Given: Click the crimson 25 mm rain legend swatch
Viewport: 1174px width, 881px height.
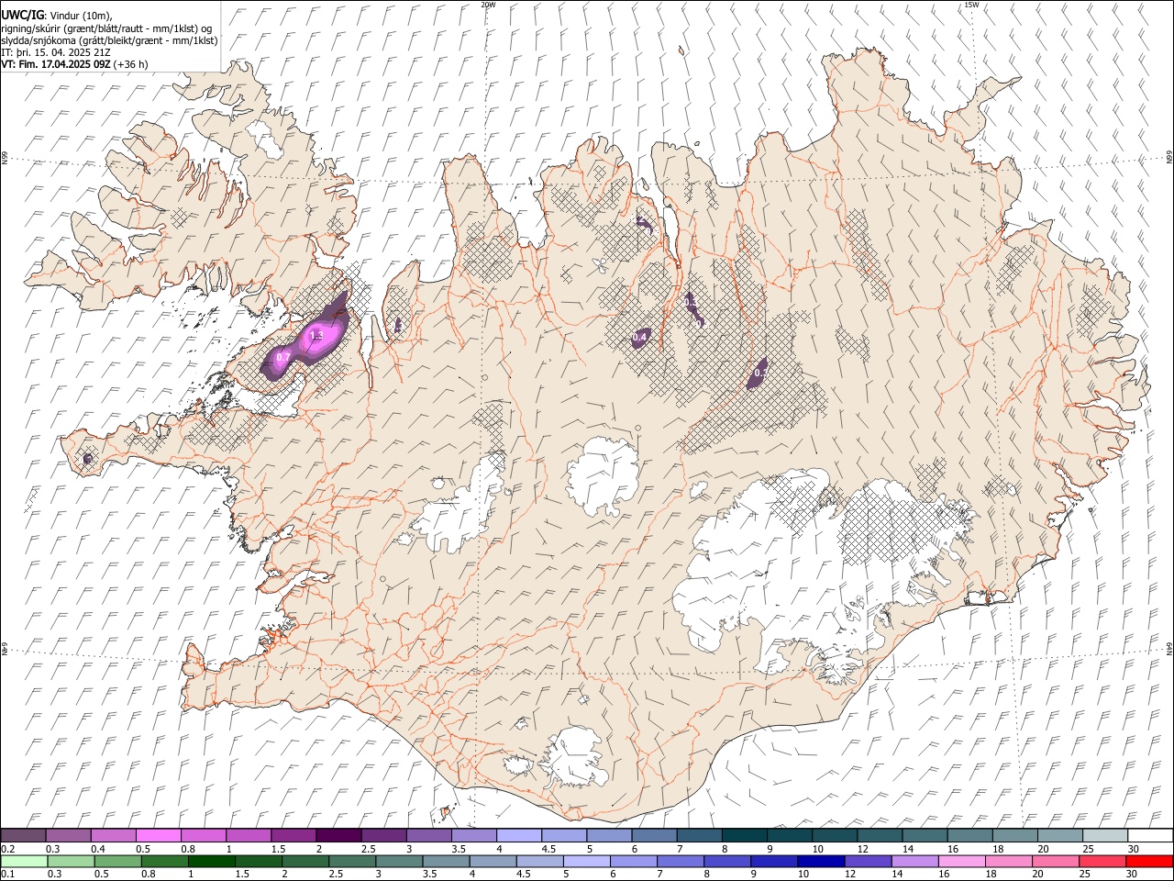Looking at the screenshot, I should (1102, 862).
